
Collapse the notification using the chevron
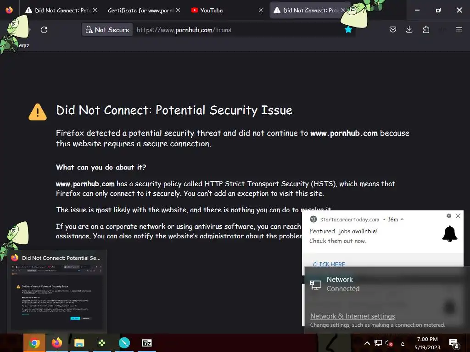tap(402, 220)
